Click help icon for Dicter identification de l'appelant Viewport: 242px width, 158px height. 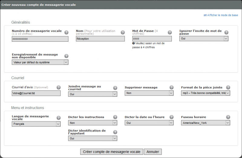(x=115, y=132)
